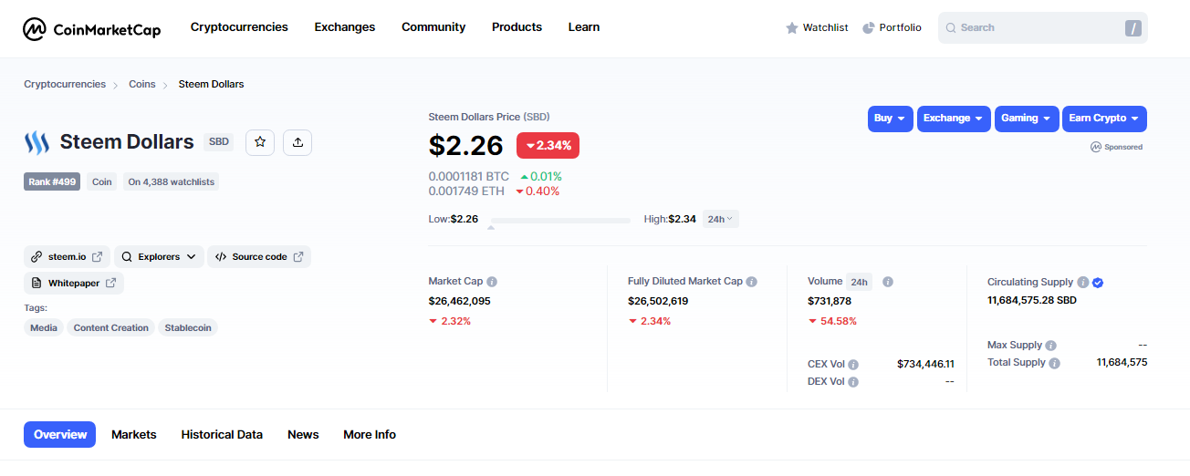Open the 24h low/high range selector

coord(721,219)
